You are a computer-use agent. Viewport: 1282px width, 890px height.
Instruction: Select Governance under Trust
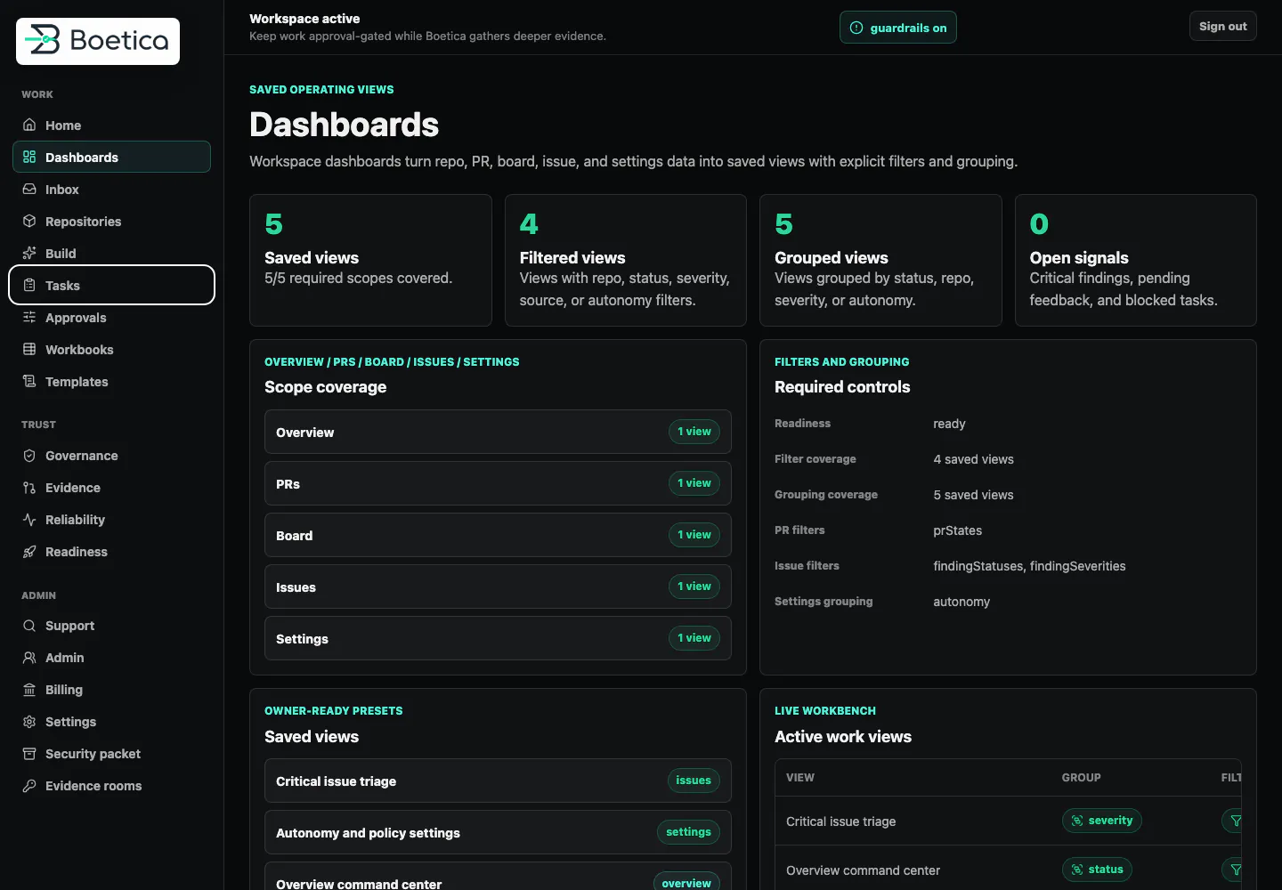click(111, 456)
